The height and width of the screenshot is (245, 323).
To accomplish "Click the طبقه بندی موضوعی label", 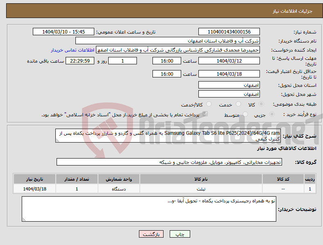I will point(295,104).
